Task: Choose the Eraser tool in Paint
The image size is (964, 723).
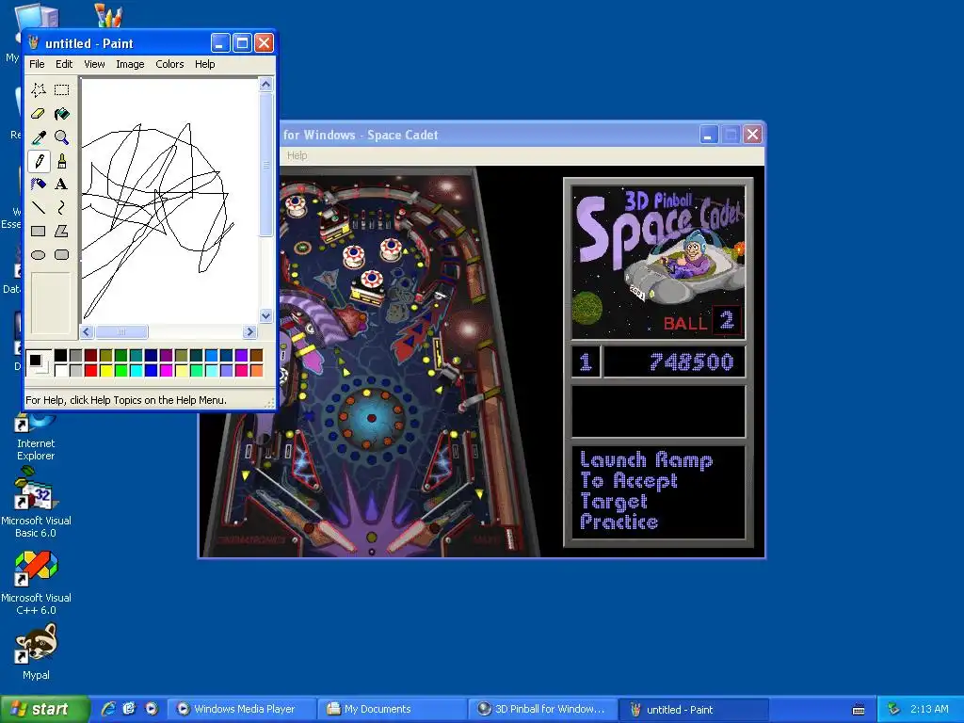Action: [38, 114]
